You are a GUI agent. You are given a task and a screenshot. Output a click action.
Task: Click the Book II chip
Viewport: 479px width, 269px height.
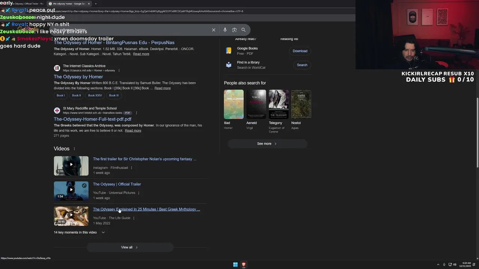(76, 95)
